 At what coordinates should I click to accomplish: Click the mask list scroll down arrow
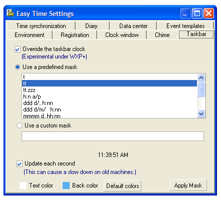[201, 114]
